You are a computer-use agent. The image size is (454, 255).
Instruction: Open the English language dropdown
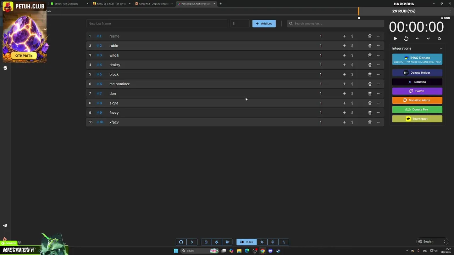[432, 242]
